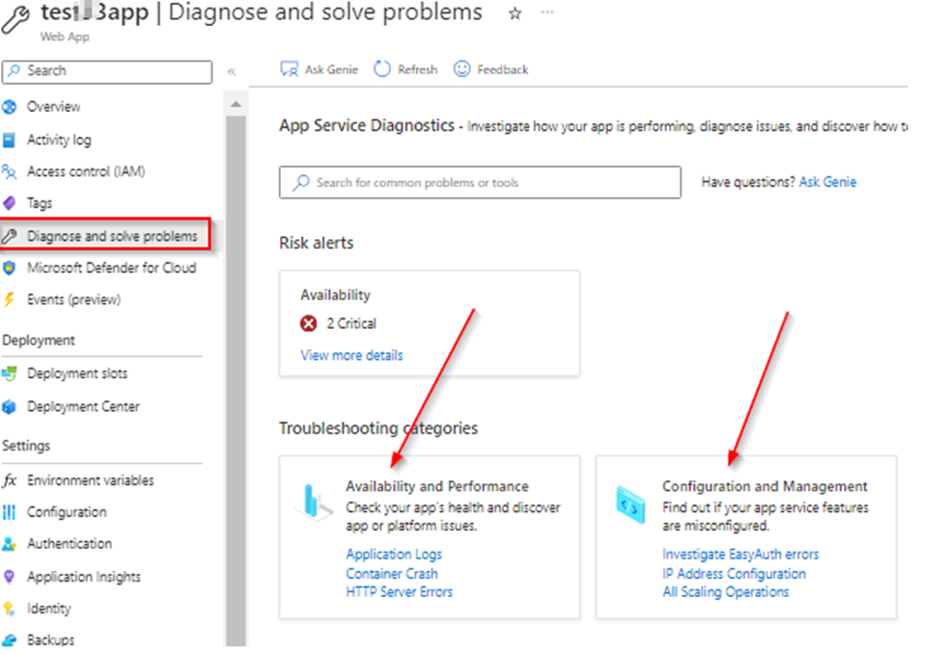Select the Deployment slots icon
Viewport: 947px width, 654px height.
click(x=12, y=373)
